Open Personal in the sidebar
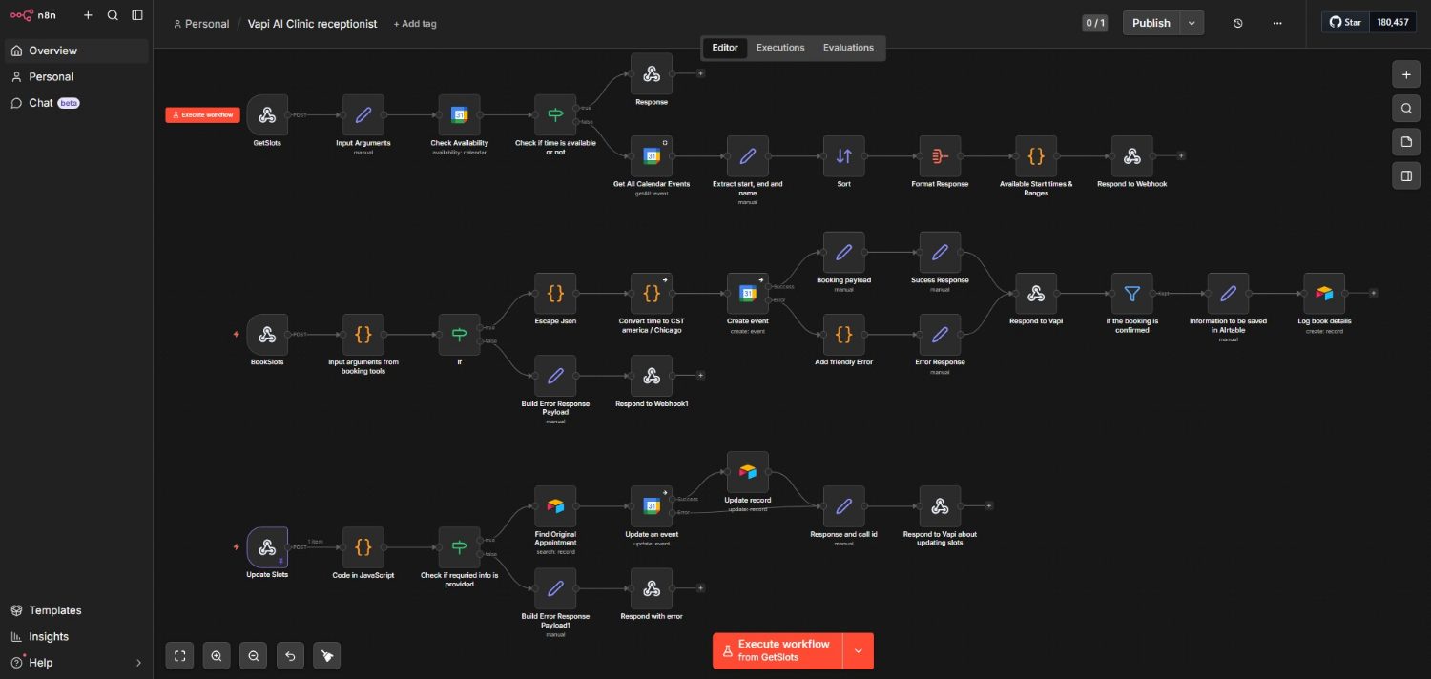 point(76,76)
